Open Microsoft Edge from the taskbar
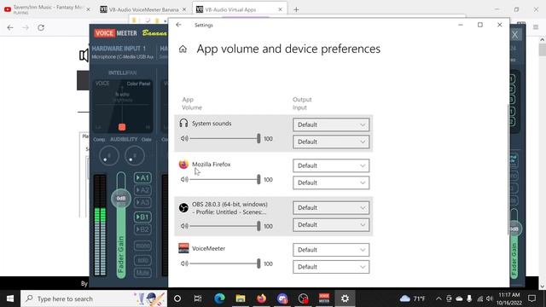Screen dimensions: 546x307 219,298
